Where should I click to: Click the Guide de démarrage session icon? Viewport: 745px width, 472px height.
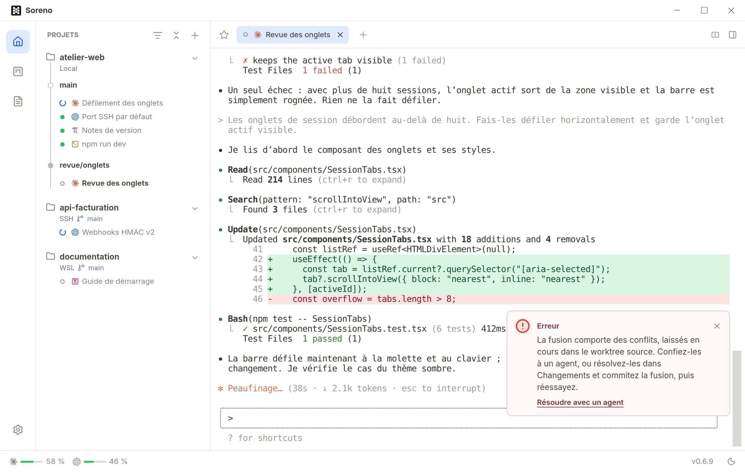tap(75, 281)
